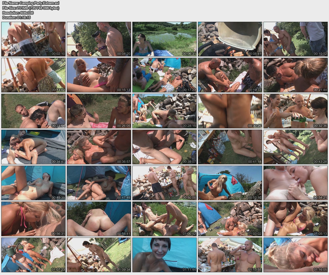The width and height of the screenshot is (329, 275).
Task: Open the frame marked 01:03:02
Action: [x=230, y=219]
